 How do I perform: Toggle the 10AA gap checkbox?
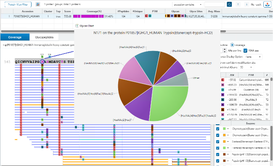[x=245, y=51]
